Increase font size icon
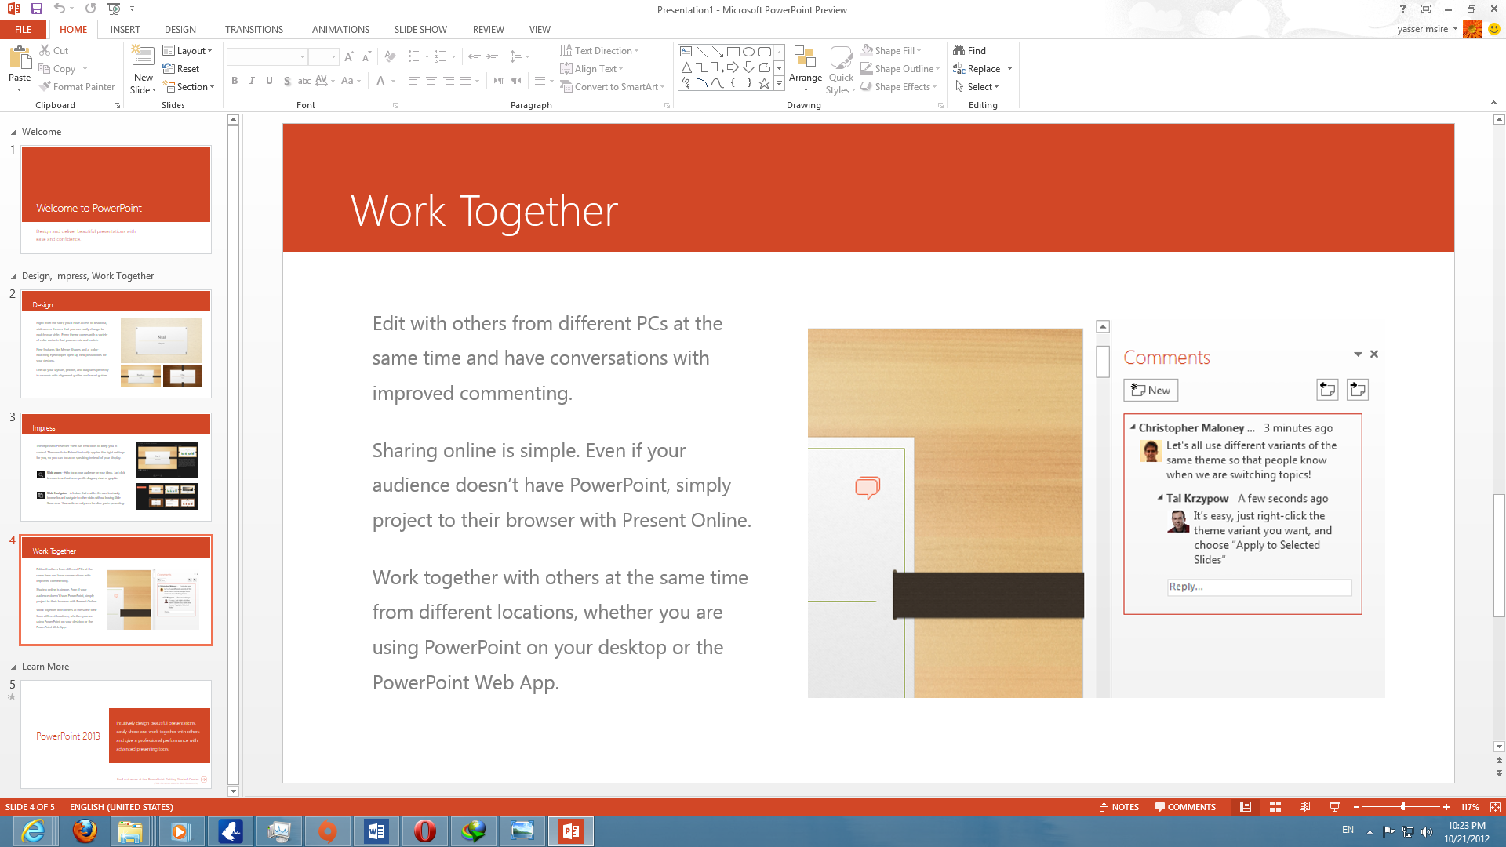The image size is (1506, 847). pos(349,56)
